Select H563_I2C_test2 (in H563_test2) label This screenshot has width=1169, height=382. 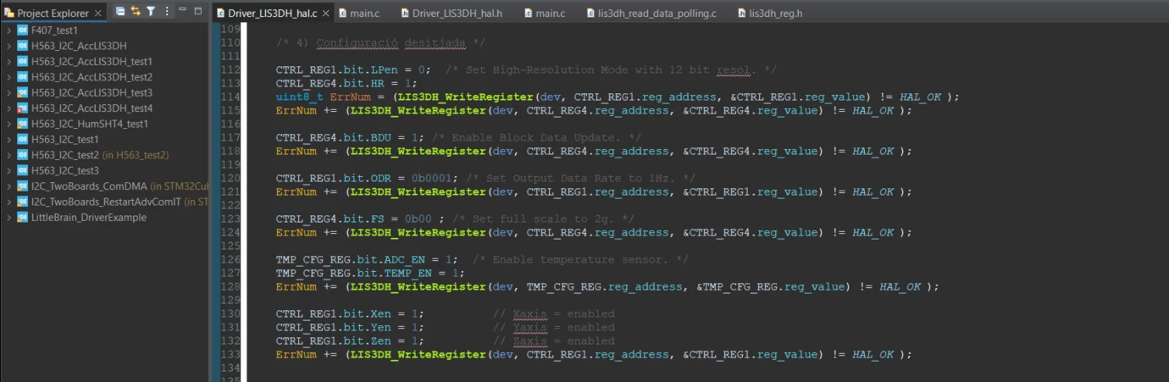coord(100,155)
